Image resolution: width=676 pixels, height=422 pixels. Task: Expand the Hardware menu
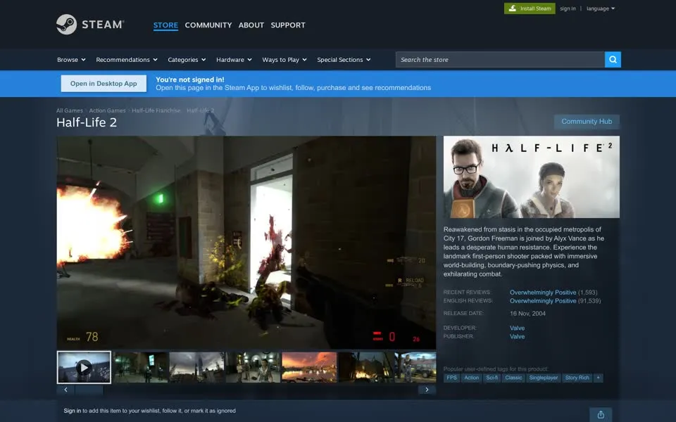coord(234,59)
